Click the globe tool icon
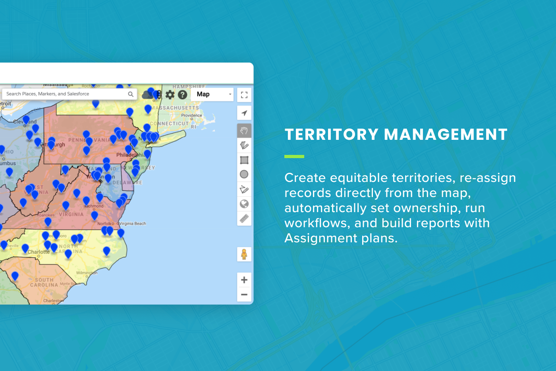The height and width of the screenshot is (371, 556). [244, 204]
